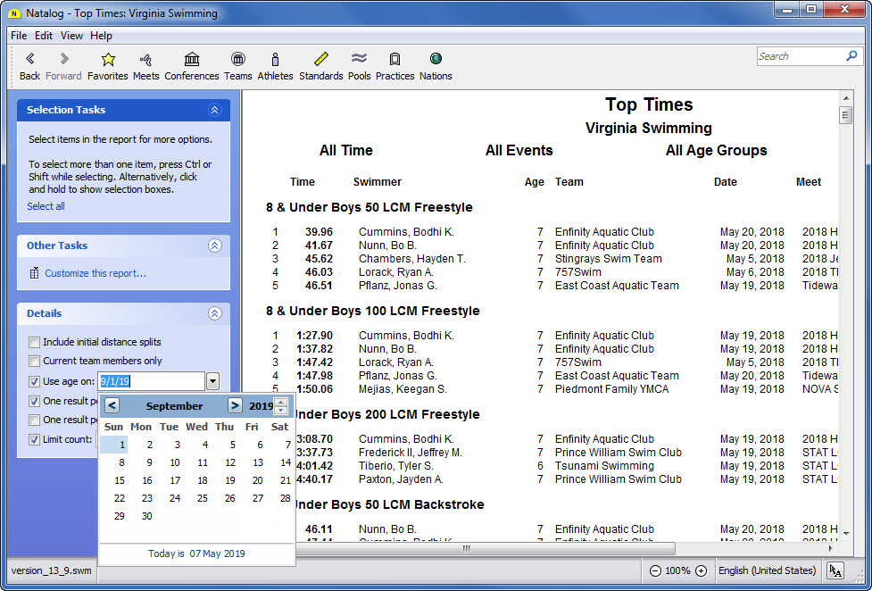The height and width of the screenshot is (591, 872).
Task: Open the Teams toolbar icon
Action: (x=237, y=60)
